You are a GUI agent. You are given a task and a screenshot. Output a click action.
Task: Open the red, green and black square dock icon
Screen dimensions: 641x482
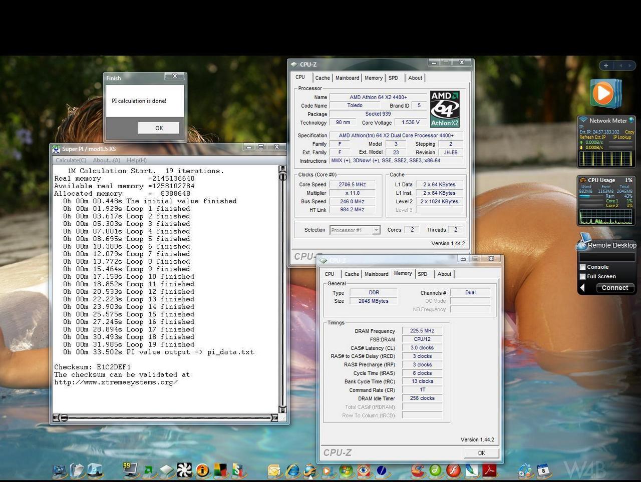220,470
